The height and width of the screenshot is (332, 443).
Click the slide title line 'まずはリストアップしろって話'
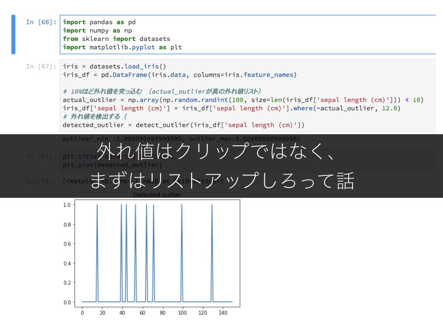pyautogui.click(x=222, y=181)
